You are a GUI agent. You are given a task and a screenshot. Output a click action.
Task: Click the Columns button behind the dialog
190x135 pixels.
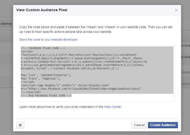pos(6,24)
